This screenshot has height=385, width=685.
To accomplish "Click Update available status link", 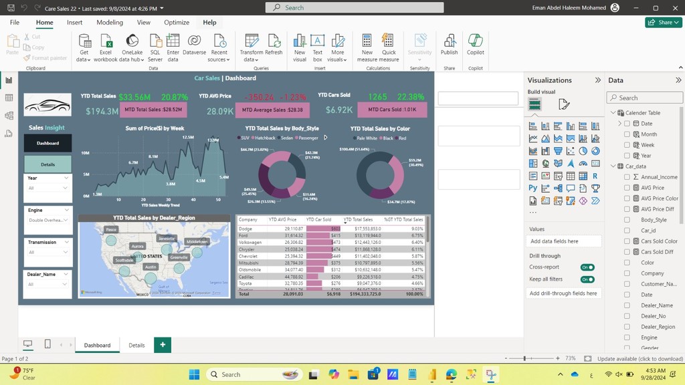I will 640,359.
